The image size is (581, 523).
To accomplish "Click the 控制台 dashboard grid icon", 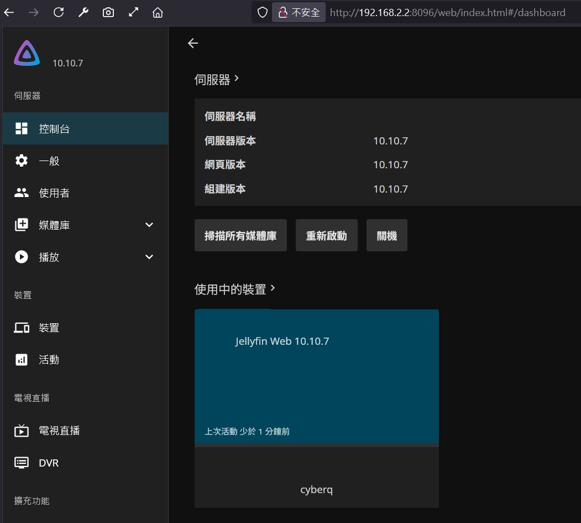I will [x=22, y=128].
